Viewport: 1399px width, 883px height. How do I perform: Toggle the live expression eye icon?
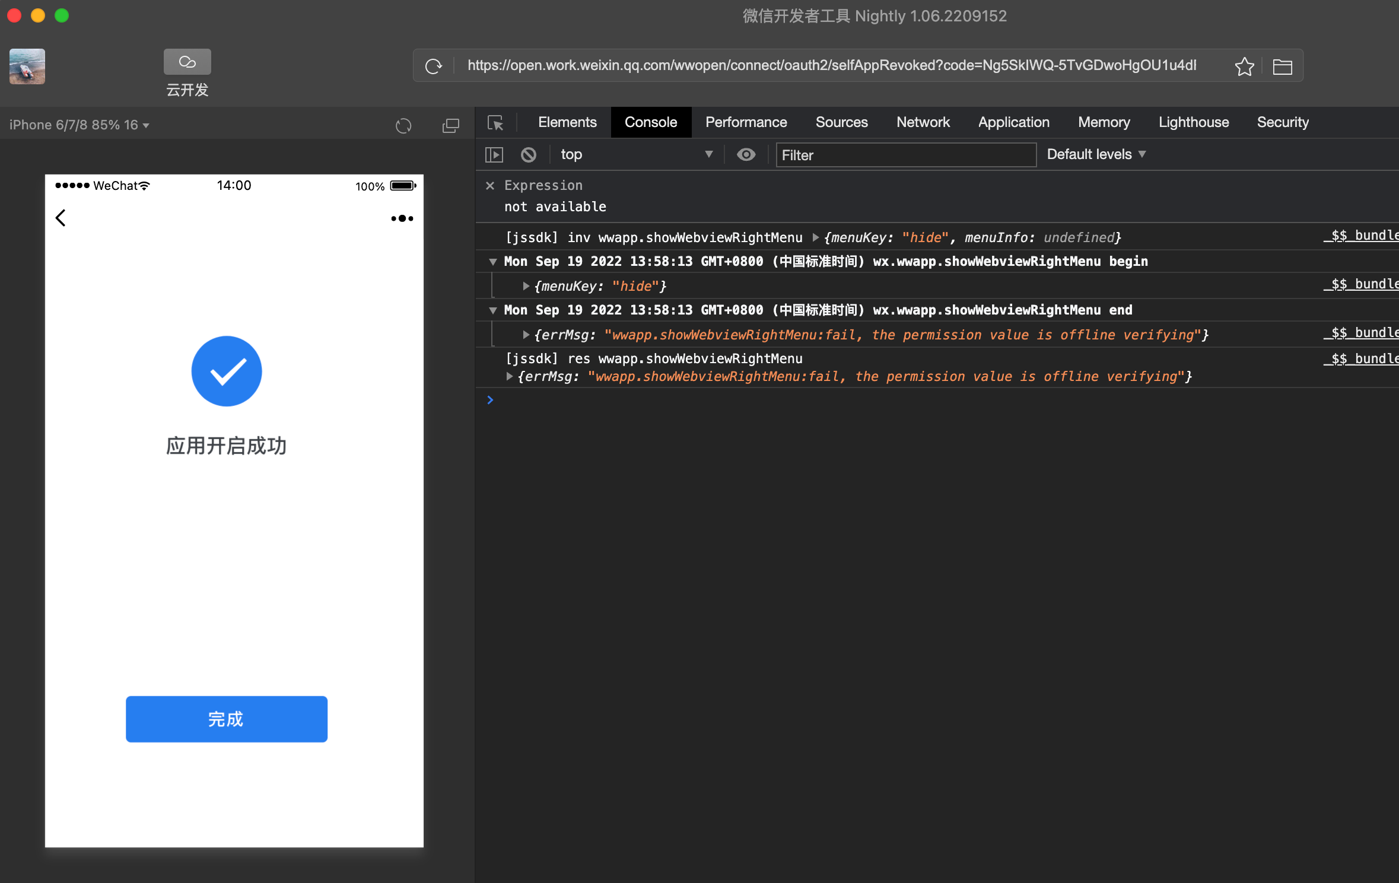click(746, 155)
